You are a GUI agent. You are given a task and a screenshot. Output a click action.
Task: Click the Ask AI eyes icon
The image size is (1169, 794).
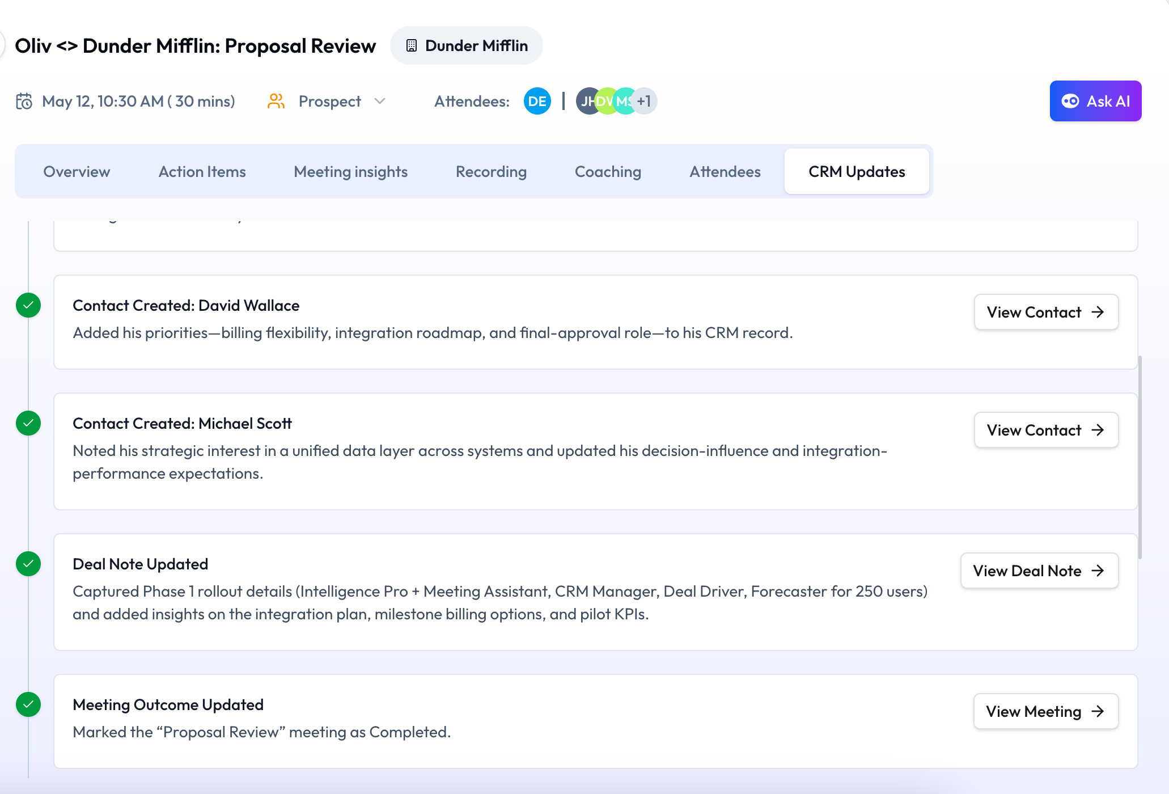(x=1070, y=102)
